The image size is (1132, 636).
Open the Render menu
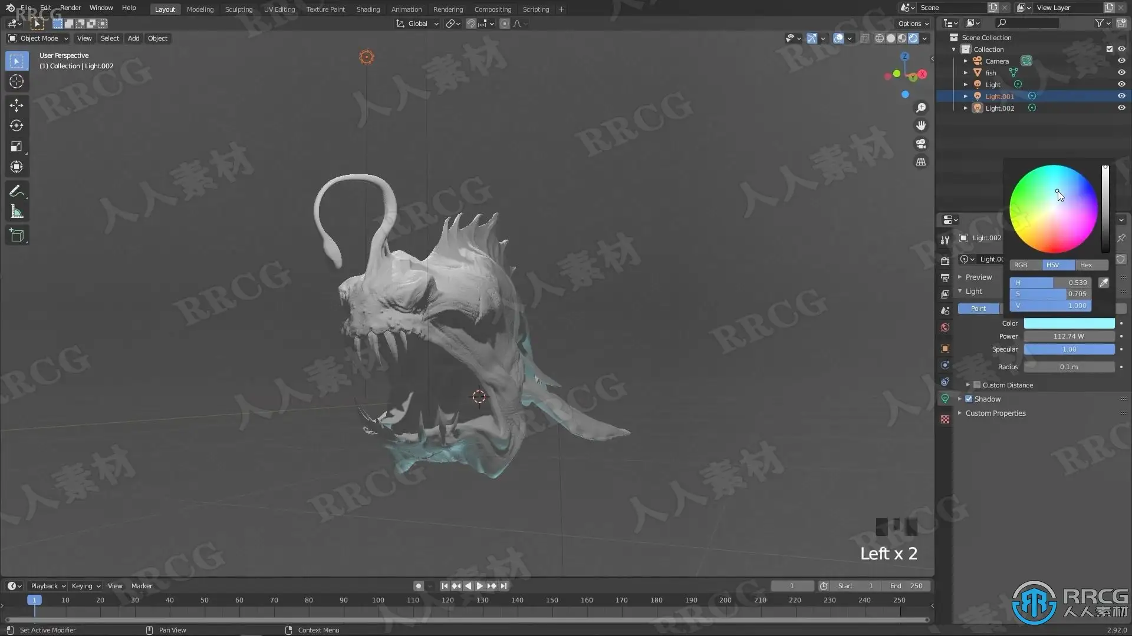tap(70, 8)
